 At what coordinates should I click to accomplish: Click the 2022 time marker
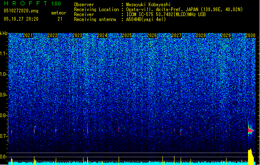tap(52, 35)
